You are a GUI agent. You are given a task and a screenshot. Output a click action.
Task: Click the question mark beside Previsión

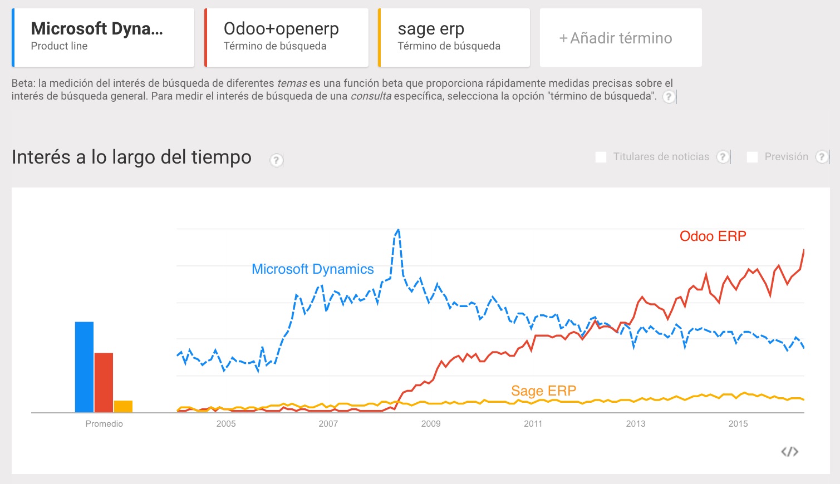click(822, 157)
